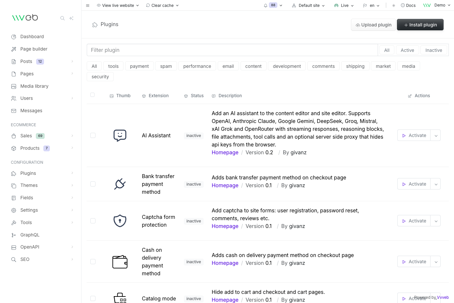Open Docs help link in top bar
Viewport: 454px width, 303px height.
coord(408,6)
